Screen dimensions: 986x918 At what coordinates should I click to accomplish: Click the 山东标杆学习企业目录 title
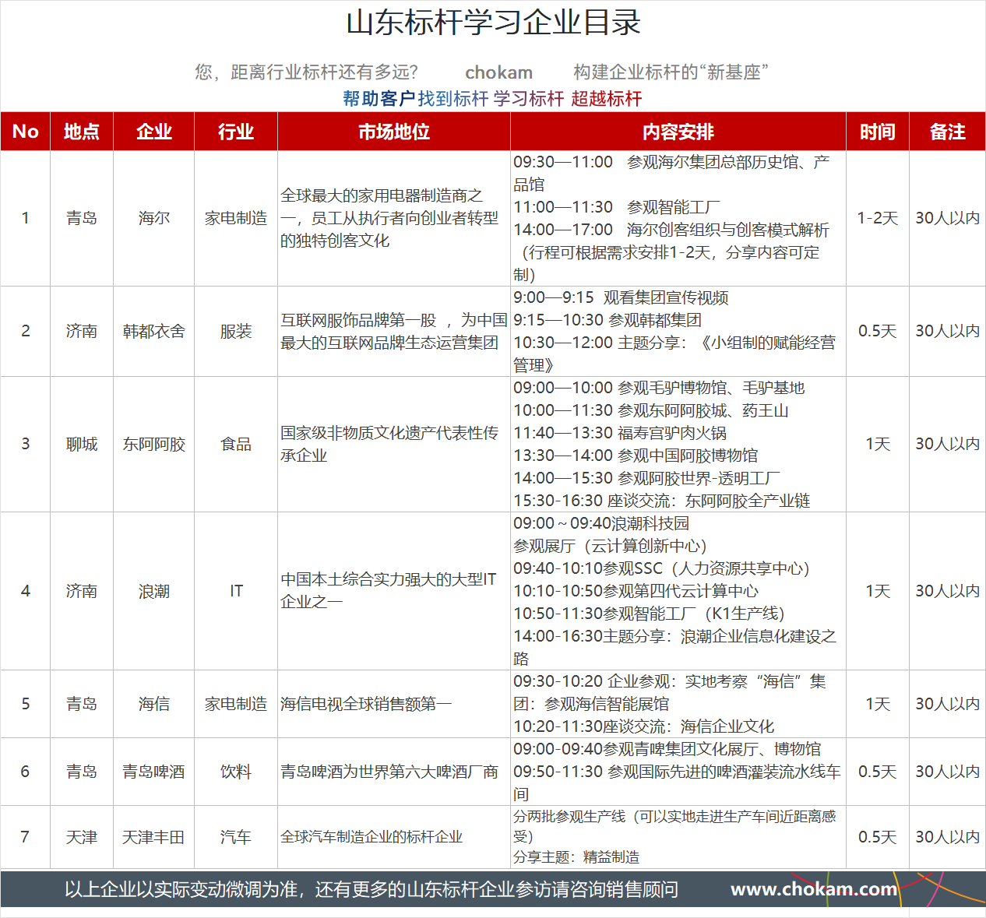[x=493, y=23]
